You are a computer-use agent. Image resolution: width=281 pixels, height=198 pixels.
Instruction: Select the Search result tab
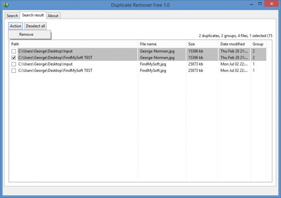pos(33,15)
